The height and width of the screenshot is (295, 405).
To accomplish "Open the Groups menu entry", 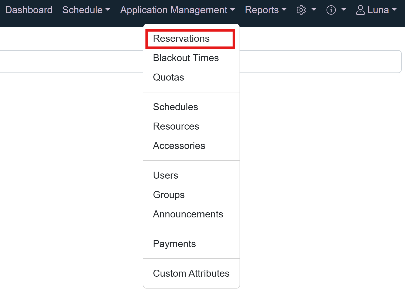I will [x=169, y=195].
